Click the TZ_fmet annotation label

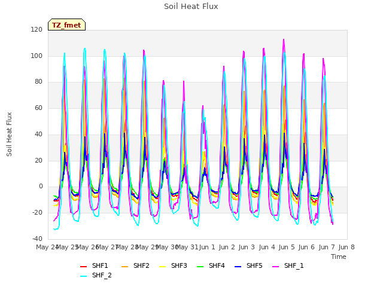point(66,25)
